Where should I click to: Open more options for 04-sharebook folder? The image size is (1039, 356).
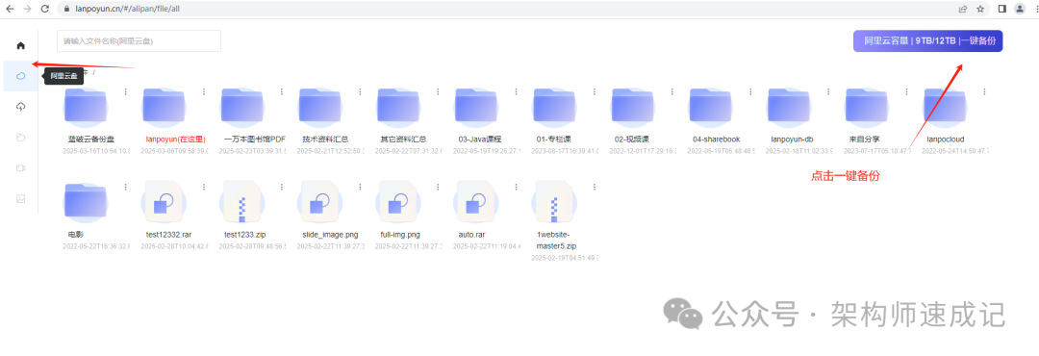[x=750, y=92]
